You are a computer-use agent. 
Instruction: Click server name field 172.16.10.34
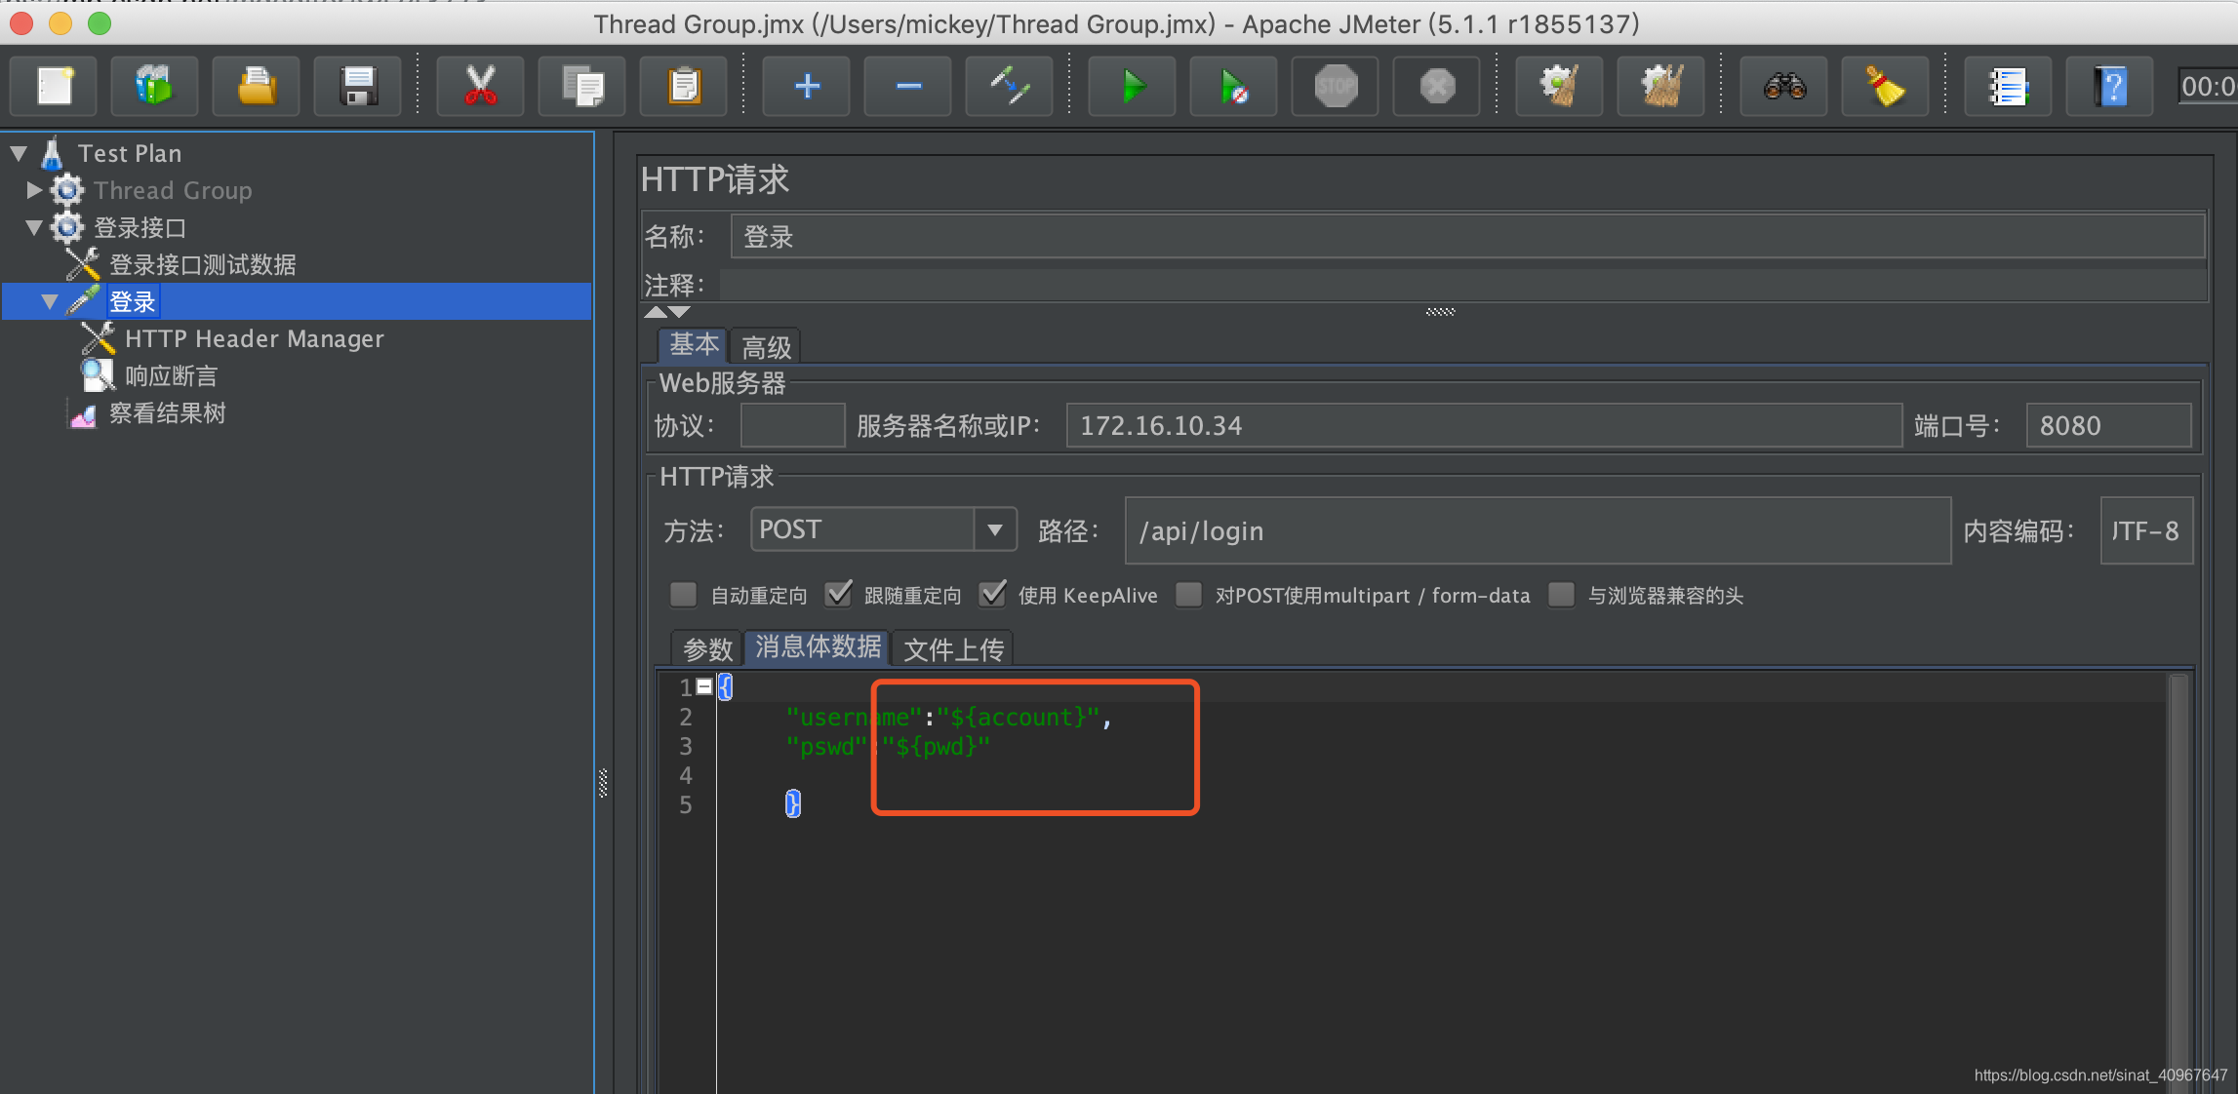point(1484,426)
